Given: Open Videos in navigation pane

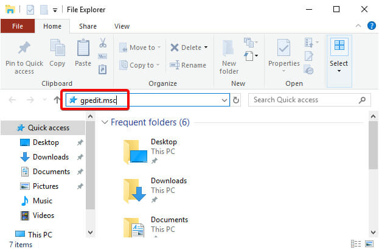Looking at the screenshot, I should (43, 215).
